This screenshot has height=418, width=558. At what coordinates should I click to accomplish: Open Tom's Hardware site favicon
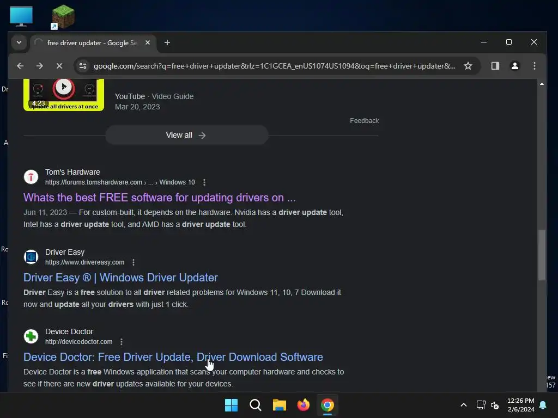click(31, 177)
